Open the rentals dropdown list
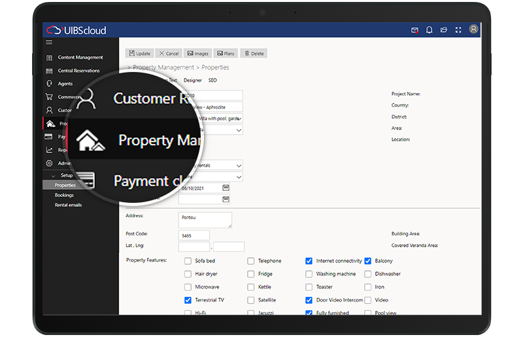 [x=238, y=165]
